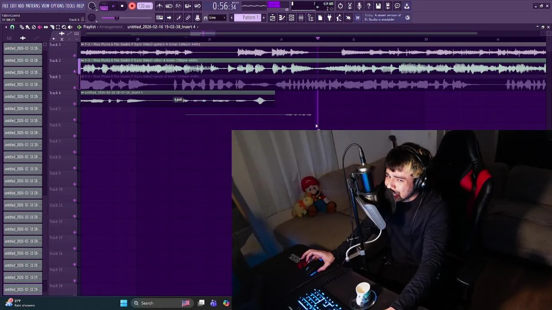Select the Paint brush tool in Playlist
The height and width of the screenshot is (310, 552).
[28, 27]
